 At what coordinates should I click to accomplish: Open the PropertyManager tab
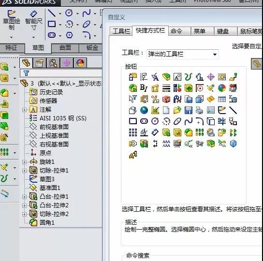(40, 63)
